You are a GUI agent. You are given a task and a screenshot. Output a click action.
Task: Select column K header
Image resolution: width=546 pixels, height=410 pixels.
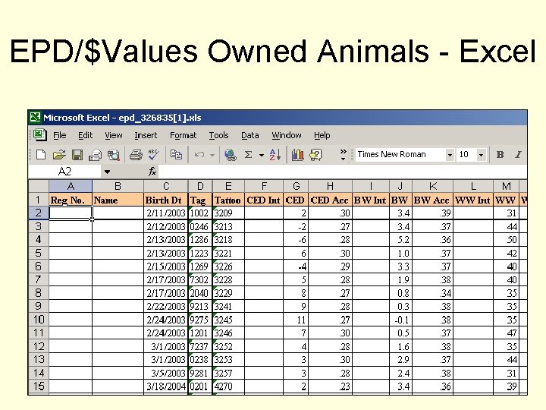tap(433, 186)
